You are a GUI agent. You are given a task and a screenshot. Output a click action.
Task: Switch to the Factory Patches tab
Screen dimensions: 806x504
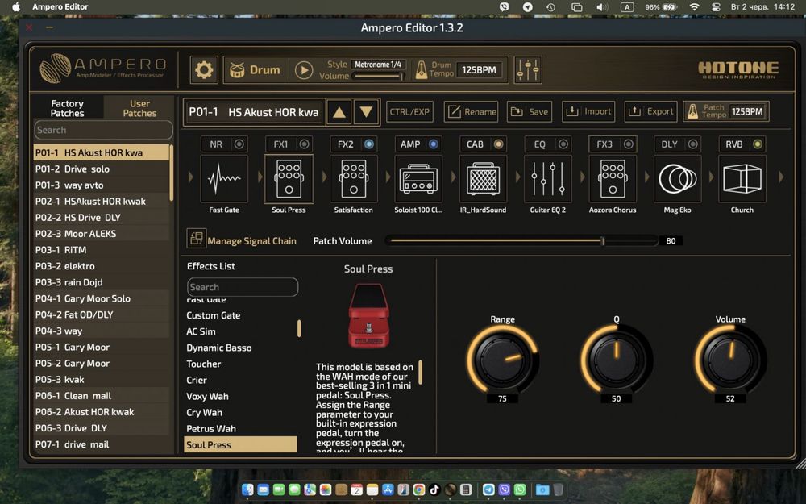pyautogui.click(x=68, y=108)
